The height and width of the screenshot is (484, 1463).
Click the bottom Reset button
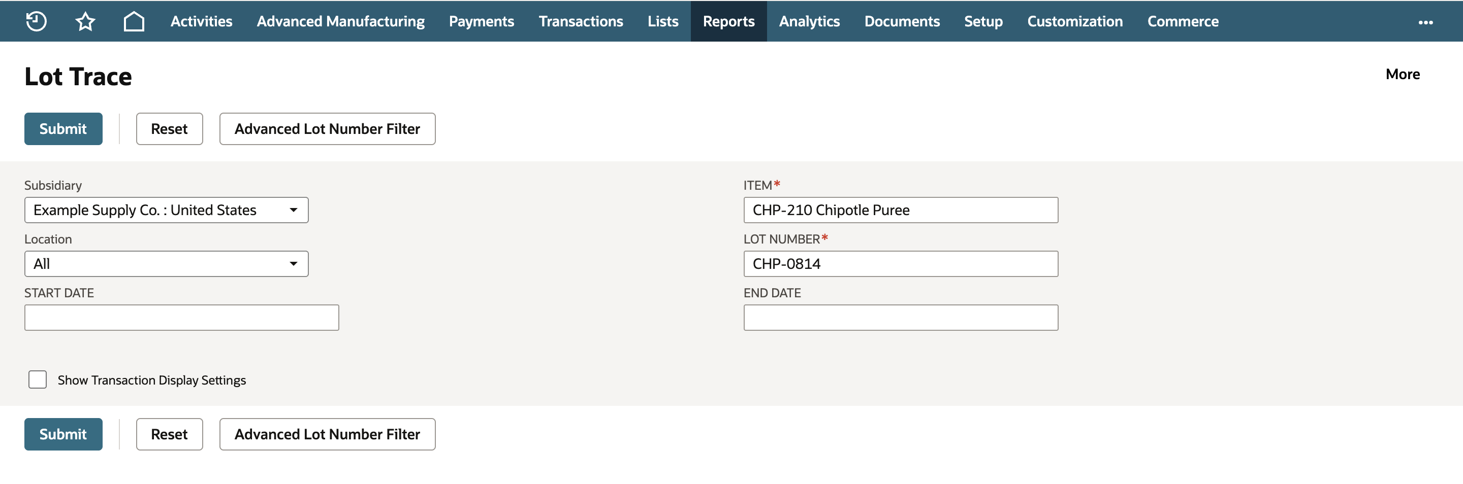pos(169,434)
